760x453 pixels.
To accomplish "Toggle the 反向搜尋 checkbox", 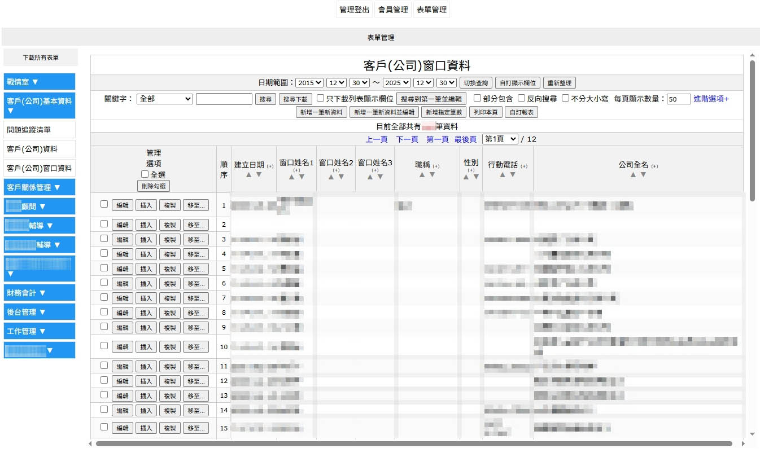I will click(x=521, y=98).
